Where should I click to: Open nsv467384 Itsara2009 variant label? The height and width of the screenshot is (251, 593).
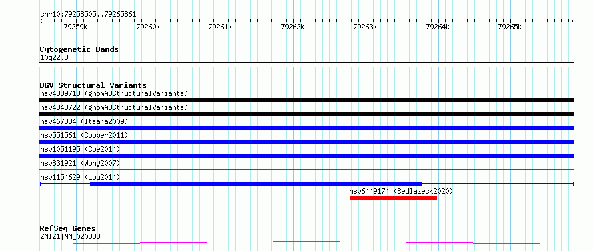(x=84, y=121)
